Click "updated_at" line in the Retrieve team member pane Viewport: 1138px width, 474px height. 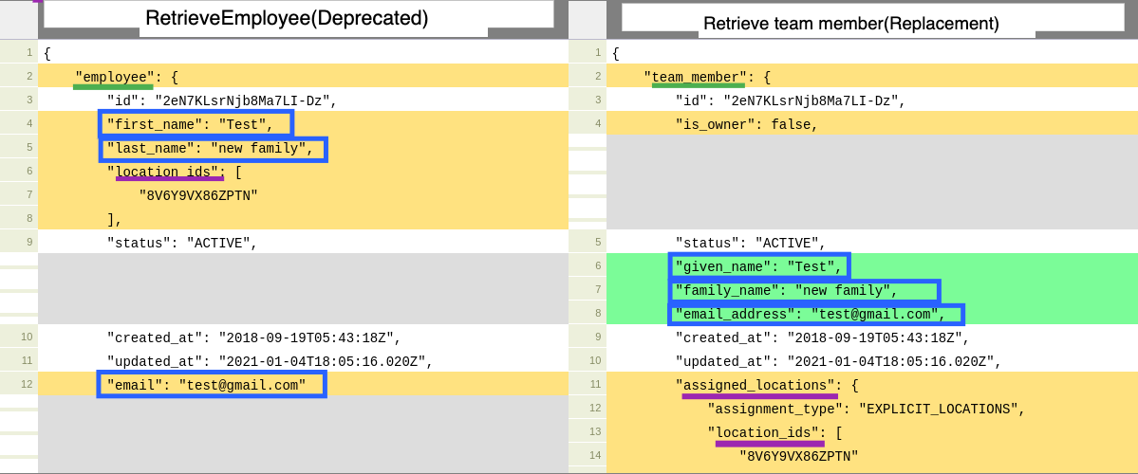[x=838, y=361]
